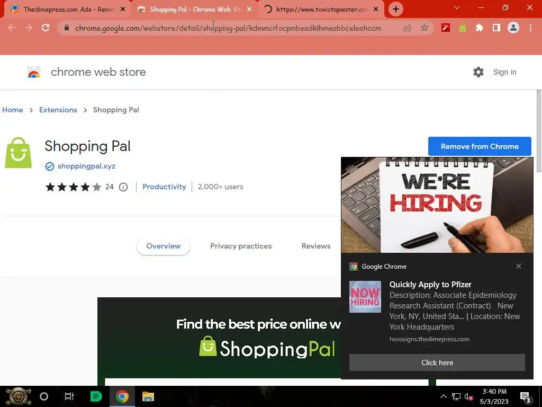
Task: Open the taskbar clock and date
Action: [494, 396]
